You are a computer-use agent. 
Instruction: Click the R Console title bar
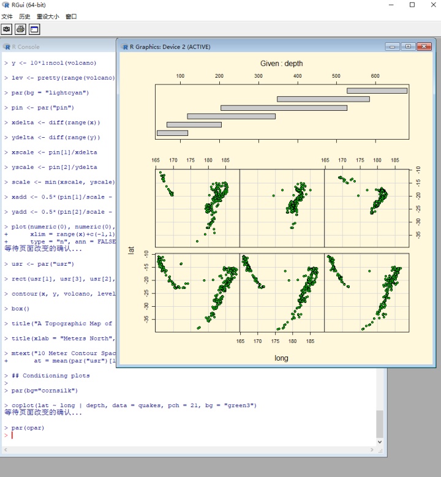click(59, 47)
